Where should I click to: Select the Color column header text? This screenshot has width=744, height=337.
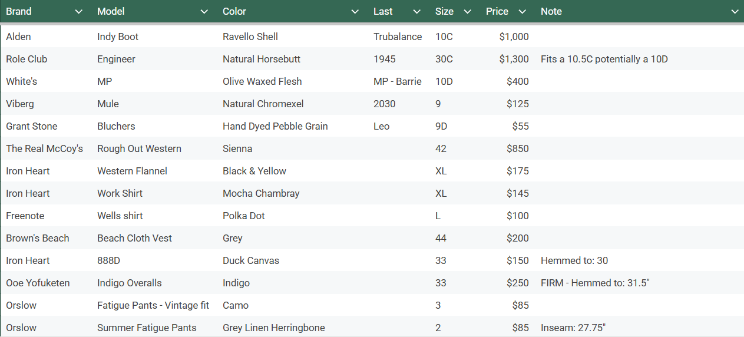point(234,12)
